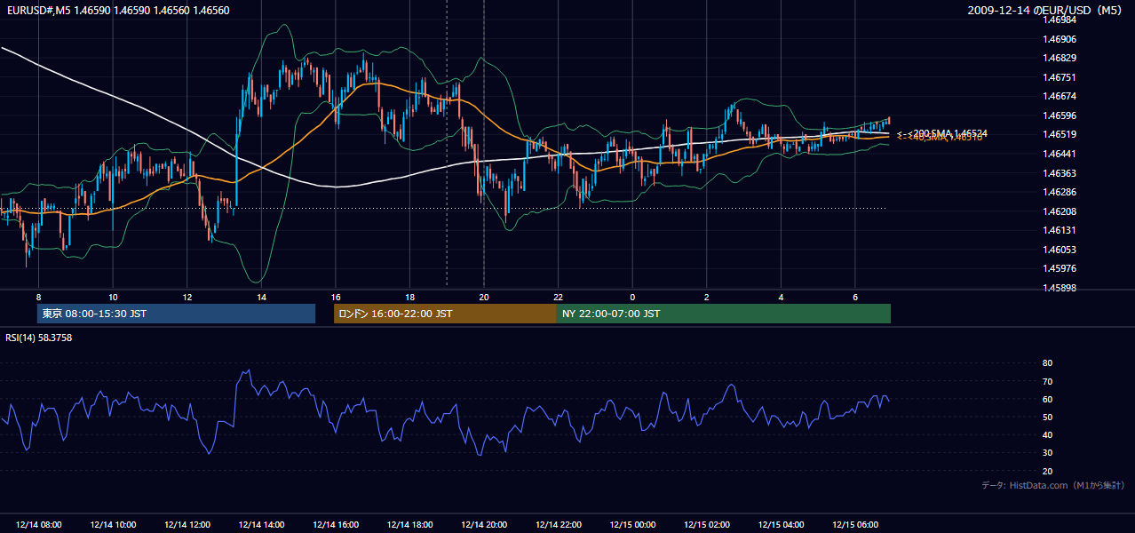Click RSI scale level 70
This screenshot has width=1135, height=533.
pyautogui.click(x=1047, y=381)
